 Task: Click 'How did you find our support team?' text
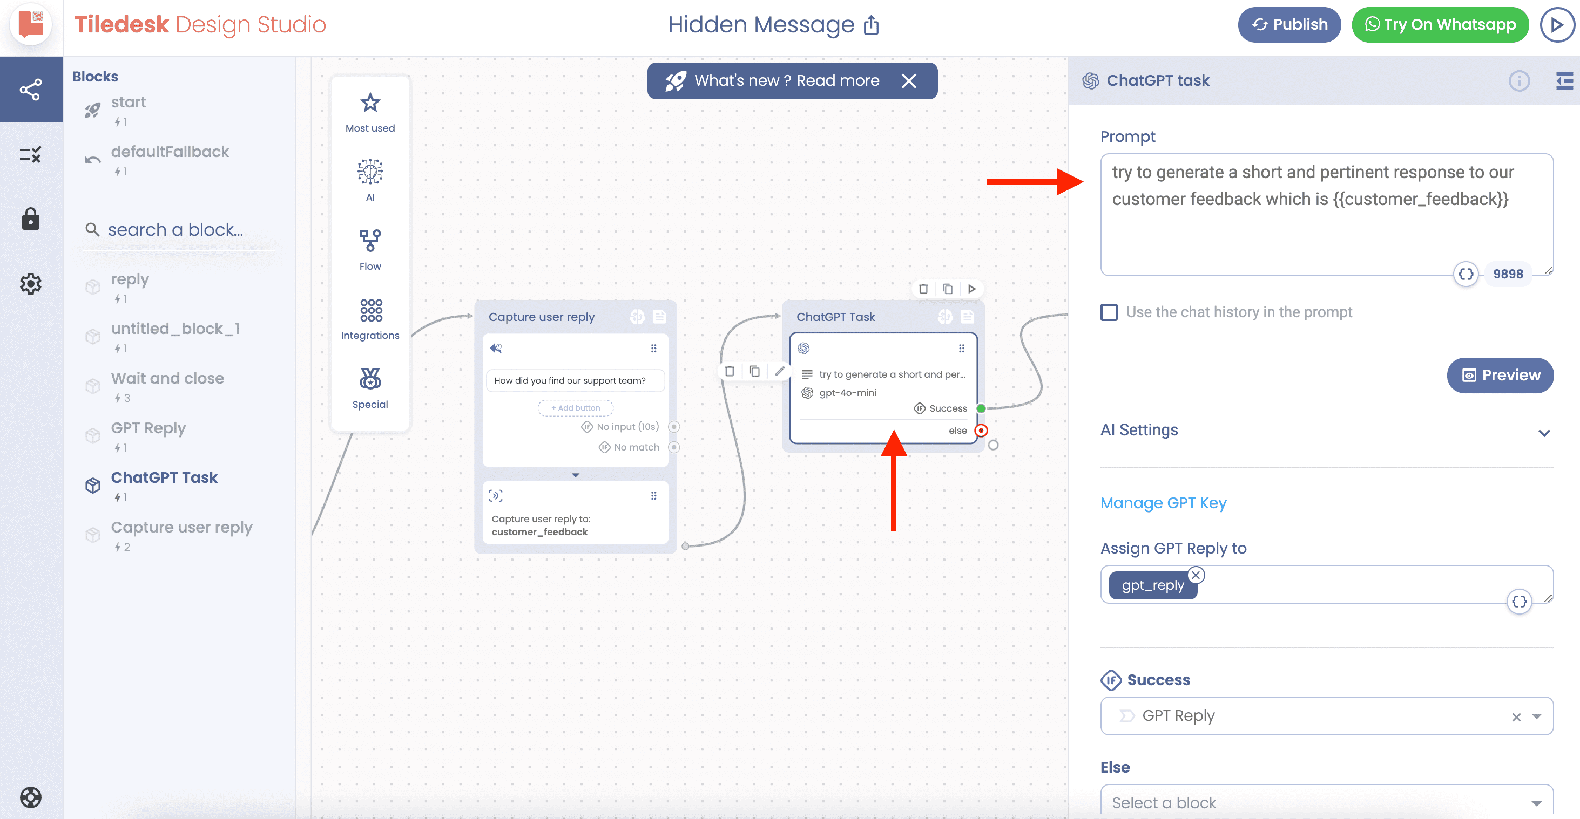pos(569,381)
